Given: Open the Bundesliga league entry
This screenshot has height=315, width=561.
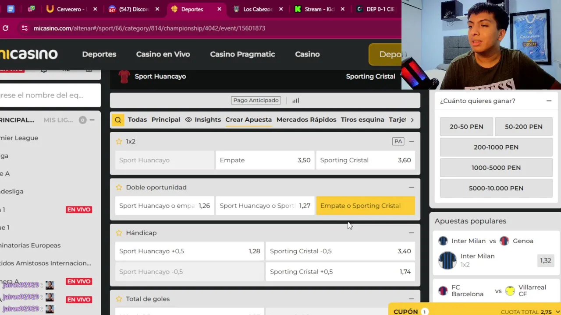Looking at the screenshot, I should click(x=12, y=191).
